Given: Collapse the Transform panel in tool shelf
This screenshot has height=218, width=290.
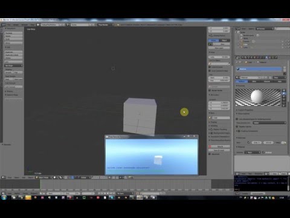Looking at the screenshot, I should point(10,28).
